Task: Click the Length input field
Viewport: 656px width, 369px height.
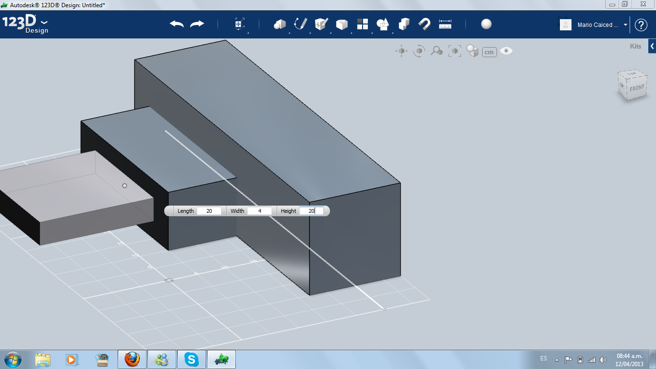Action: (x=209, y=211)
